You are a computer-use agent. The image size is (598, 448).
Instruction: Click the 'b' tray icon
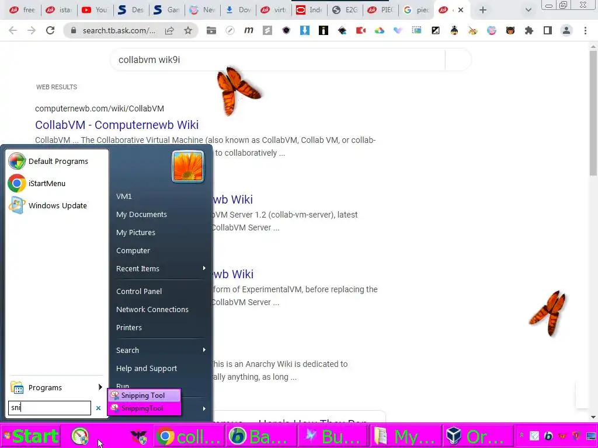coord(548,436)
